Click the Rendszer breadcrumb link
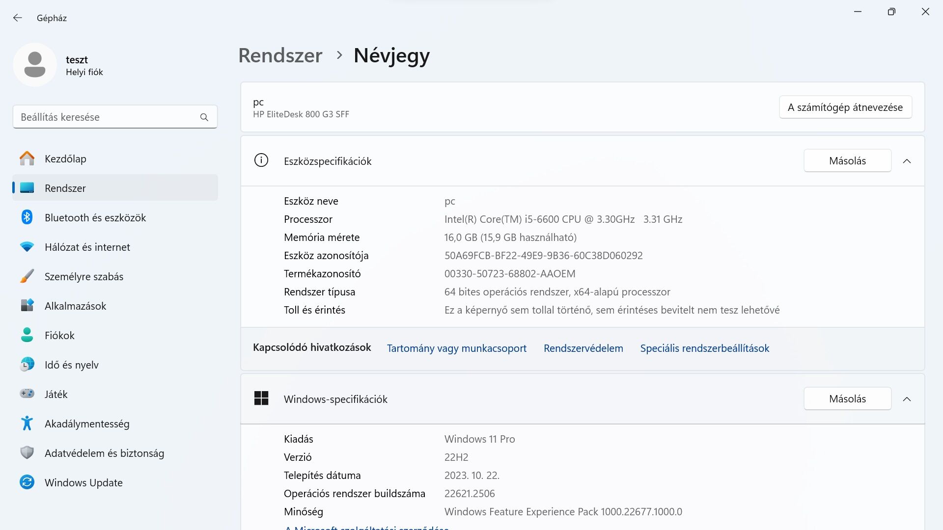This screenshot has height=530, width=943. click(280, 55)
